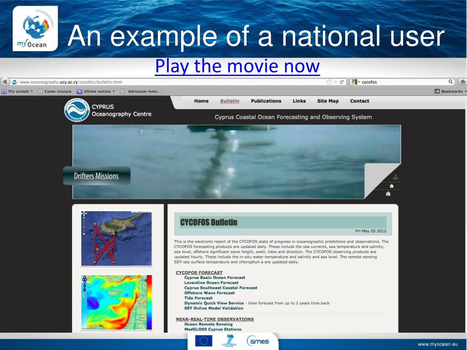Open Dynamic Quick View Service link
Viewport: 467px width, 350px height.
tap(214, 303)
